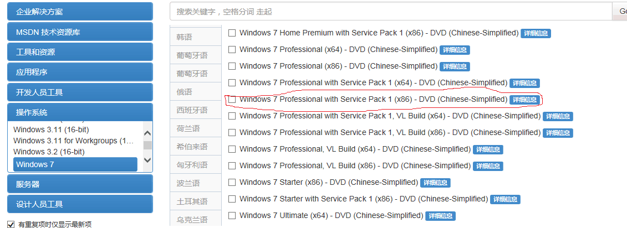
Task: Select Windows 7 in the OS list
Action: coord(75,164)
